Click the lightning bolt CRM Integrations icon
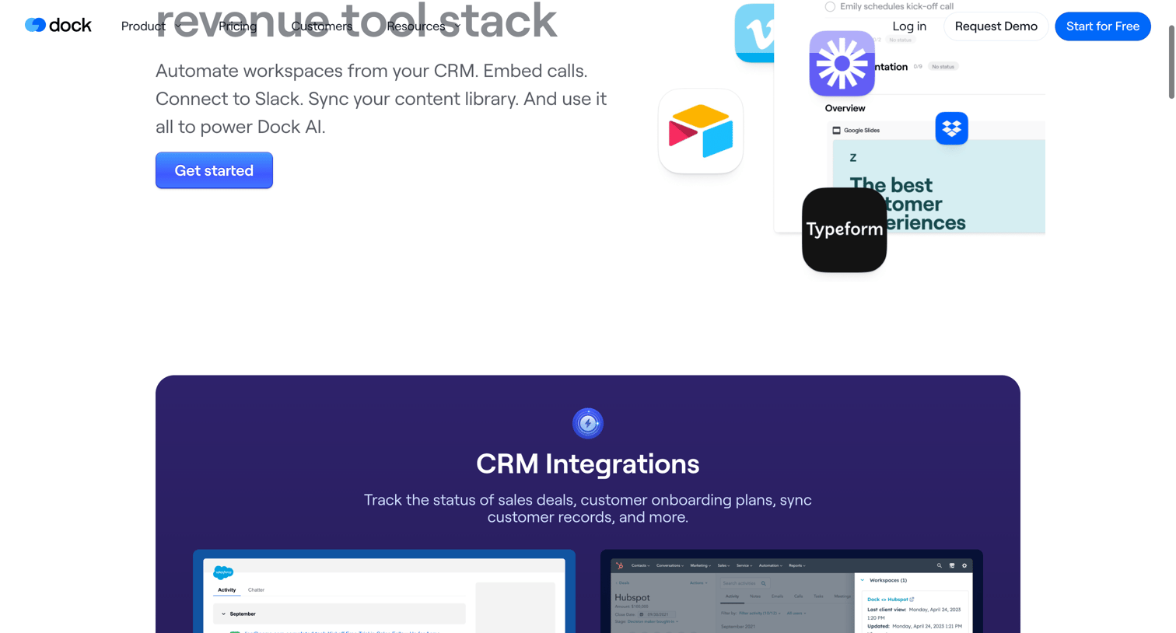 (588, 423)
